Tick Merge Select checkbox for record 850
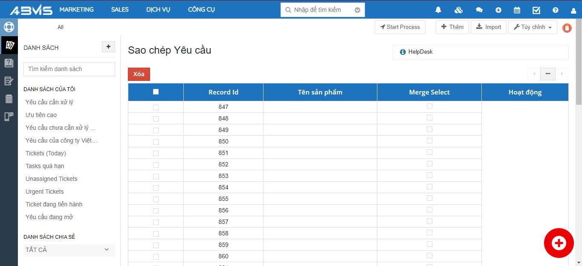Screen dimensions: 582x266 pos(429,141)
